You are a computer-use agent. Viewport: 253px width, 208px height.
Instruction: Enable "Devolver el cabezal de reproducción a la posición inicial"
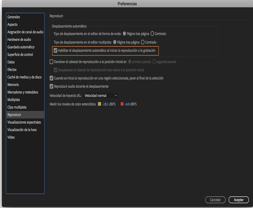(51, 62)
